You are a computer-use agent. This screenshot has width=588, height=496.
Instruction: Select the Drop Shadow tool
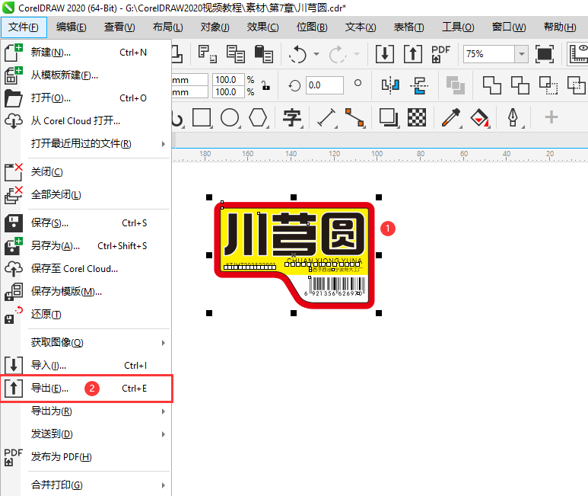tap(389, 118)
